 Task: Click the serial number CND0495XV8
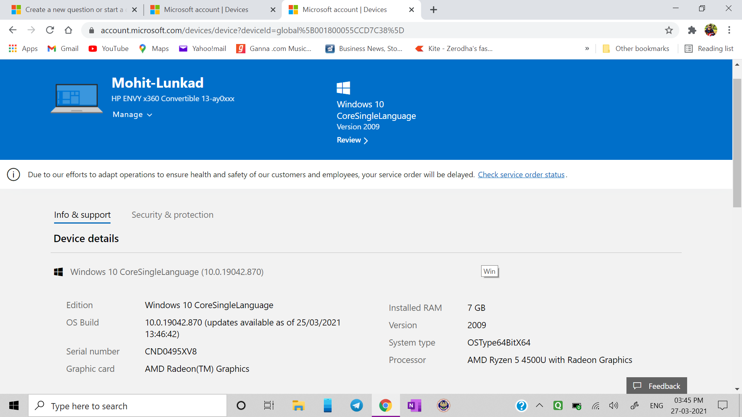(x=171, y=351)
